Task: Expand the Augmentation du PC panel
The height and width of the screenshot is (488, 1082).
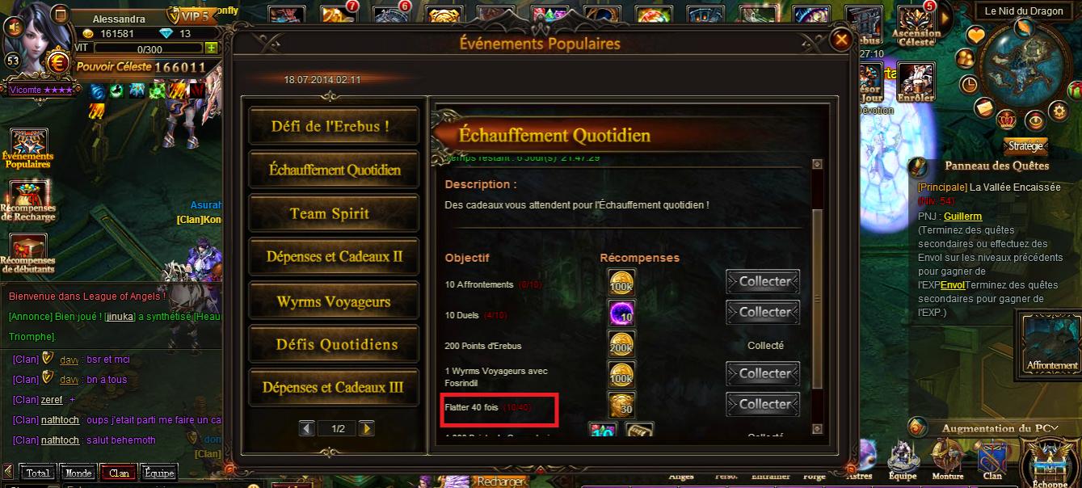Action: coord(992,428)
